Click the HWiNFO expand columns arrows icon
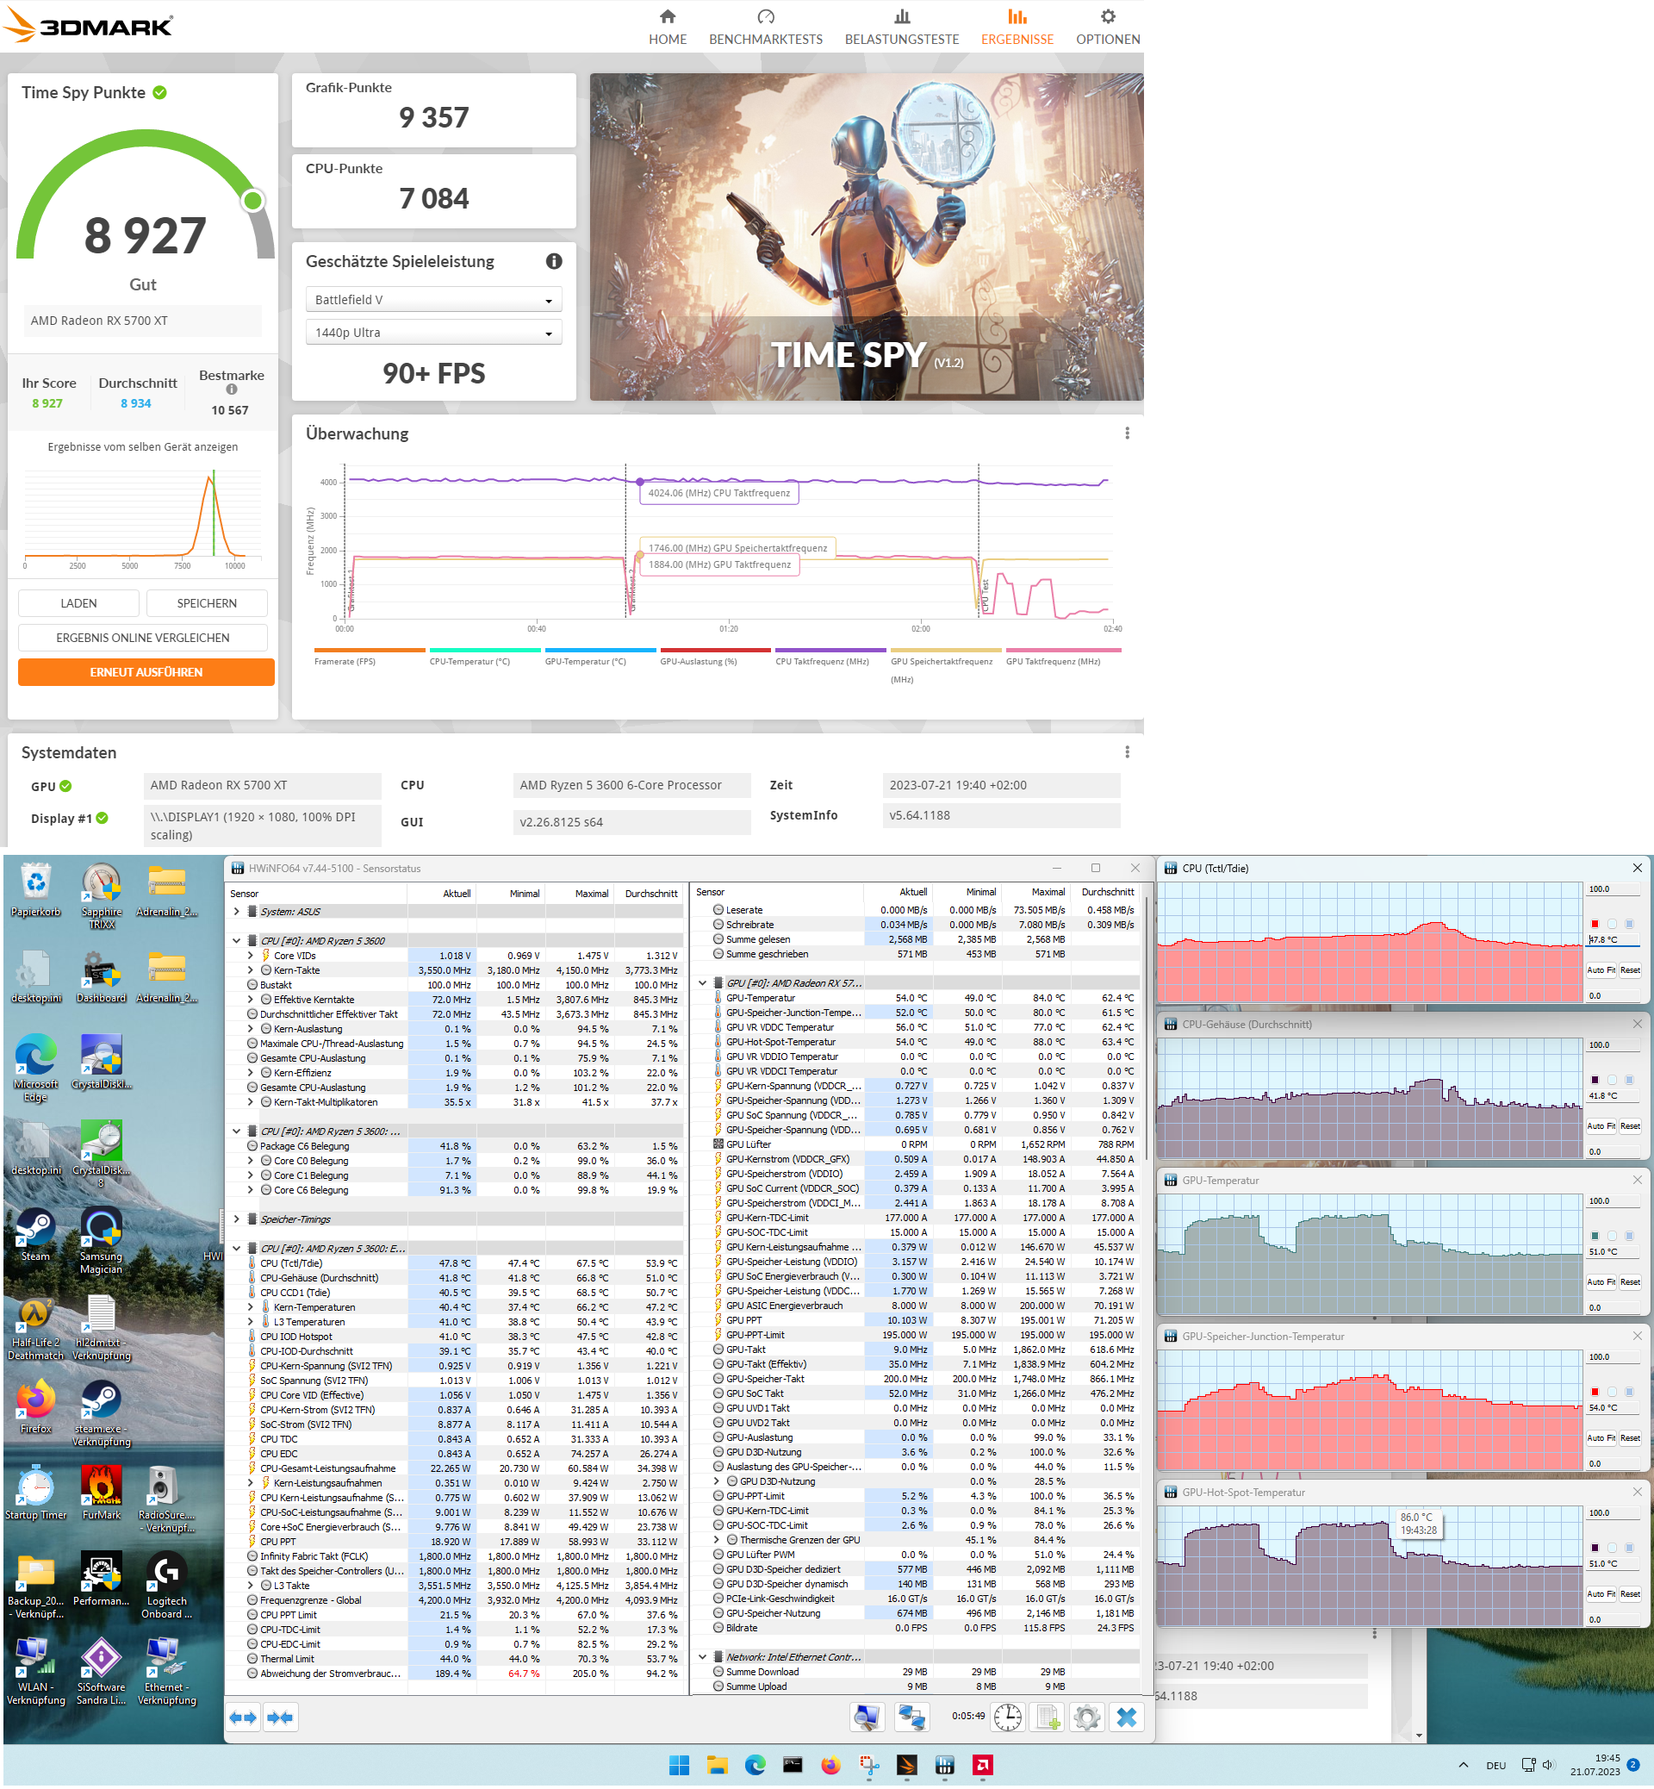Viewport: 1654px width, 1789px height. [243, 1717]
